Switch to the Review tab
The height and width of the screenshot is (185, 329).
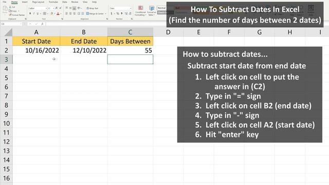(75, 2)
